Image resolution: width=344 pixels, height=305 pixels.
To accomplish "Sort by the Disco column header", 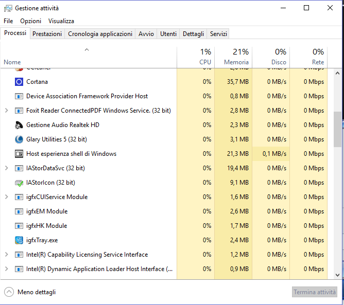I will 271,58.
